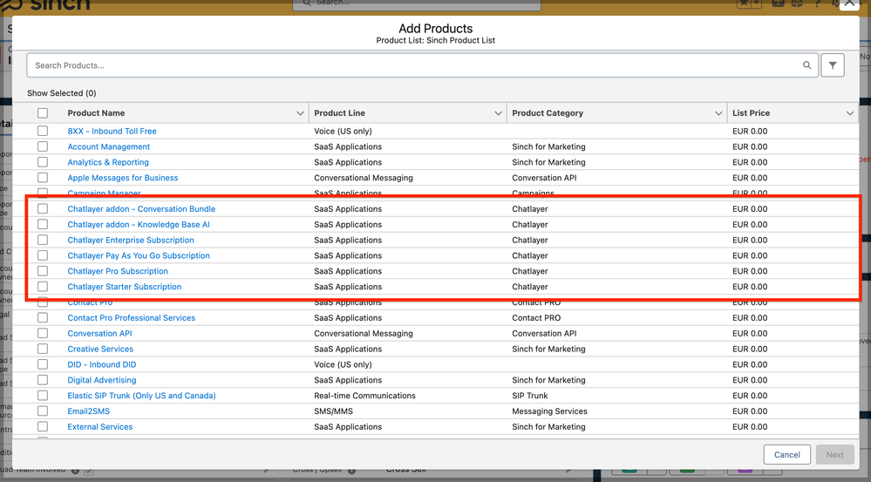Click the filter icon beside search box
The height and width of the screenshot is (482, 871).
tap(832, 65)
